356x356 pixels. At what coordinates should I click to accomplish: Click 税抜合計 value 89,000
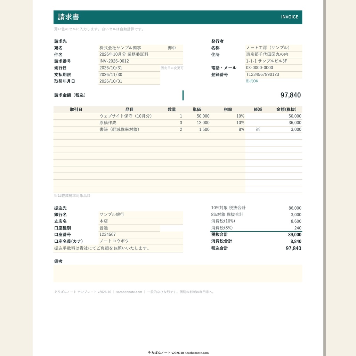(x=295, y=235)
